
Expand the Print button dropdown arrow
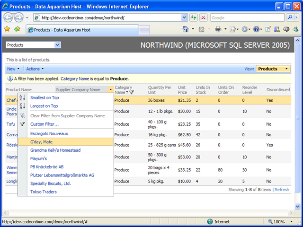[x=225, y=29]
